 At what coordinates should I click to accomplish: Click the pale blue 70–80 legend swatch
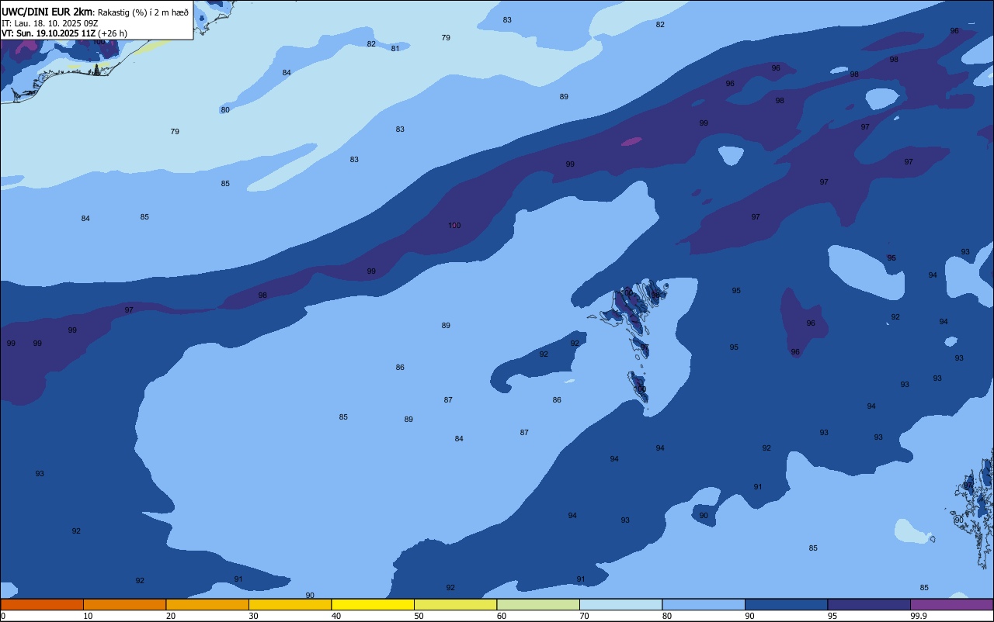(x=620, y=604)
